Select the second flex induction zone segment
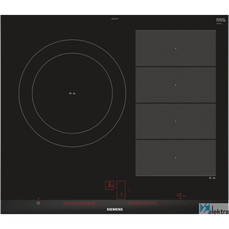This screenshot has width=229, height=229. 175,85
